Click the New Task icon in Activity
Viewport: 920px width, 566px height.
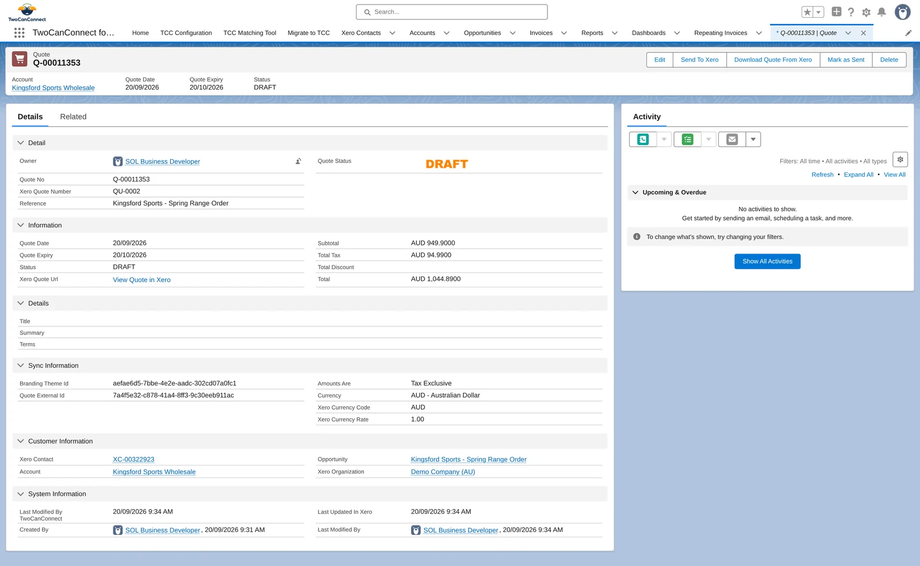pyautogui.click(x=687, y=139)
